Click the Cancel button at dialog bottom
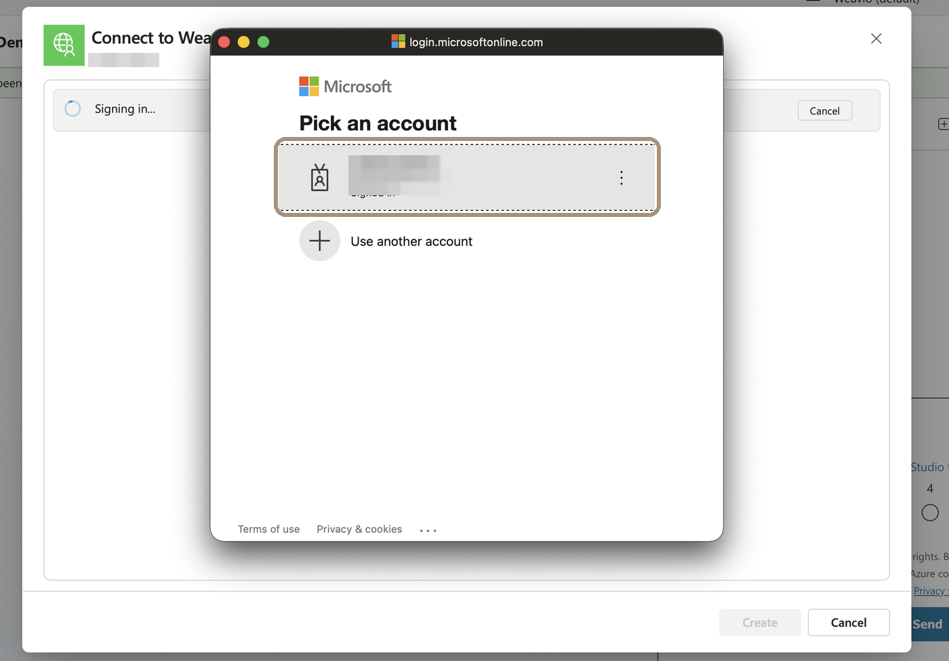 click(849, 622)
